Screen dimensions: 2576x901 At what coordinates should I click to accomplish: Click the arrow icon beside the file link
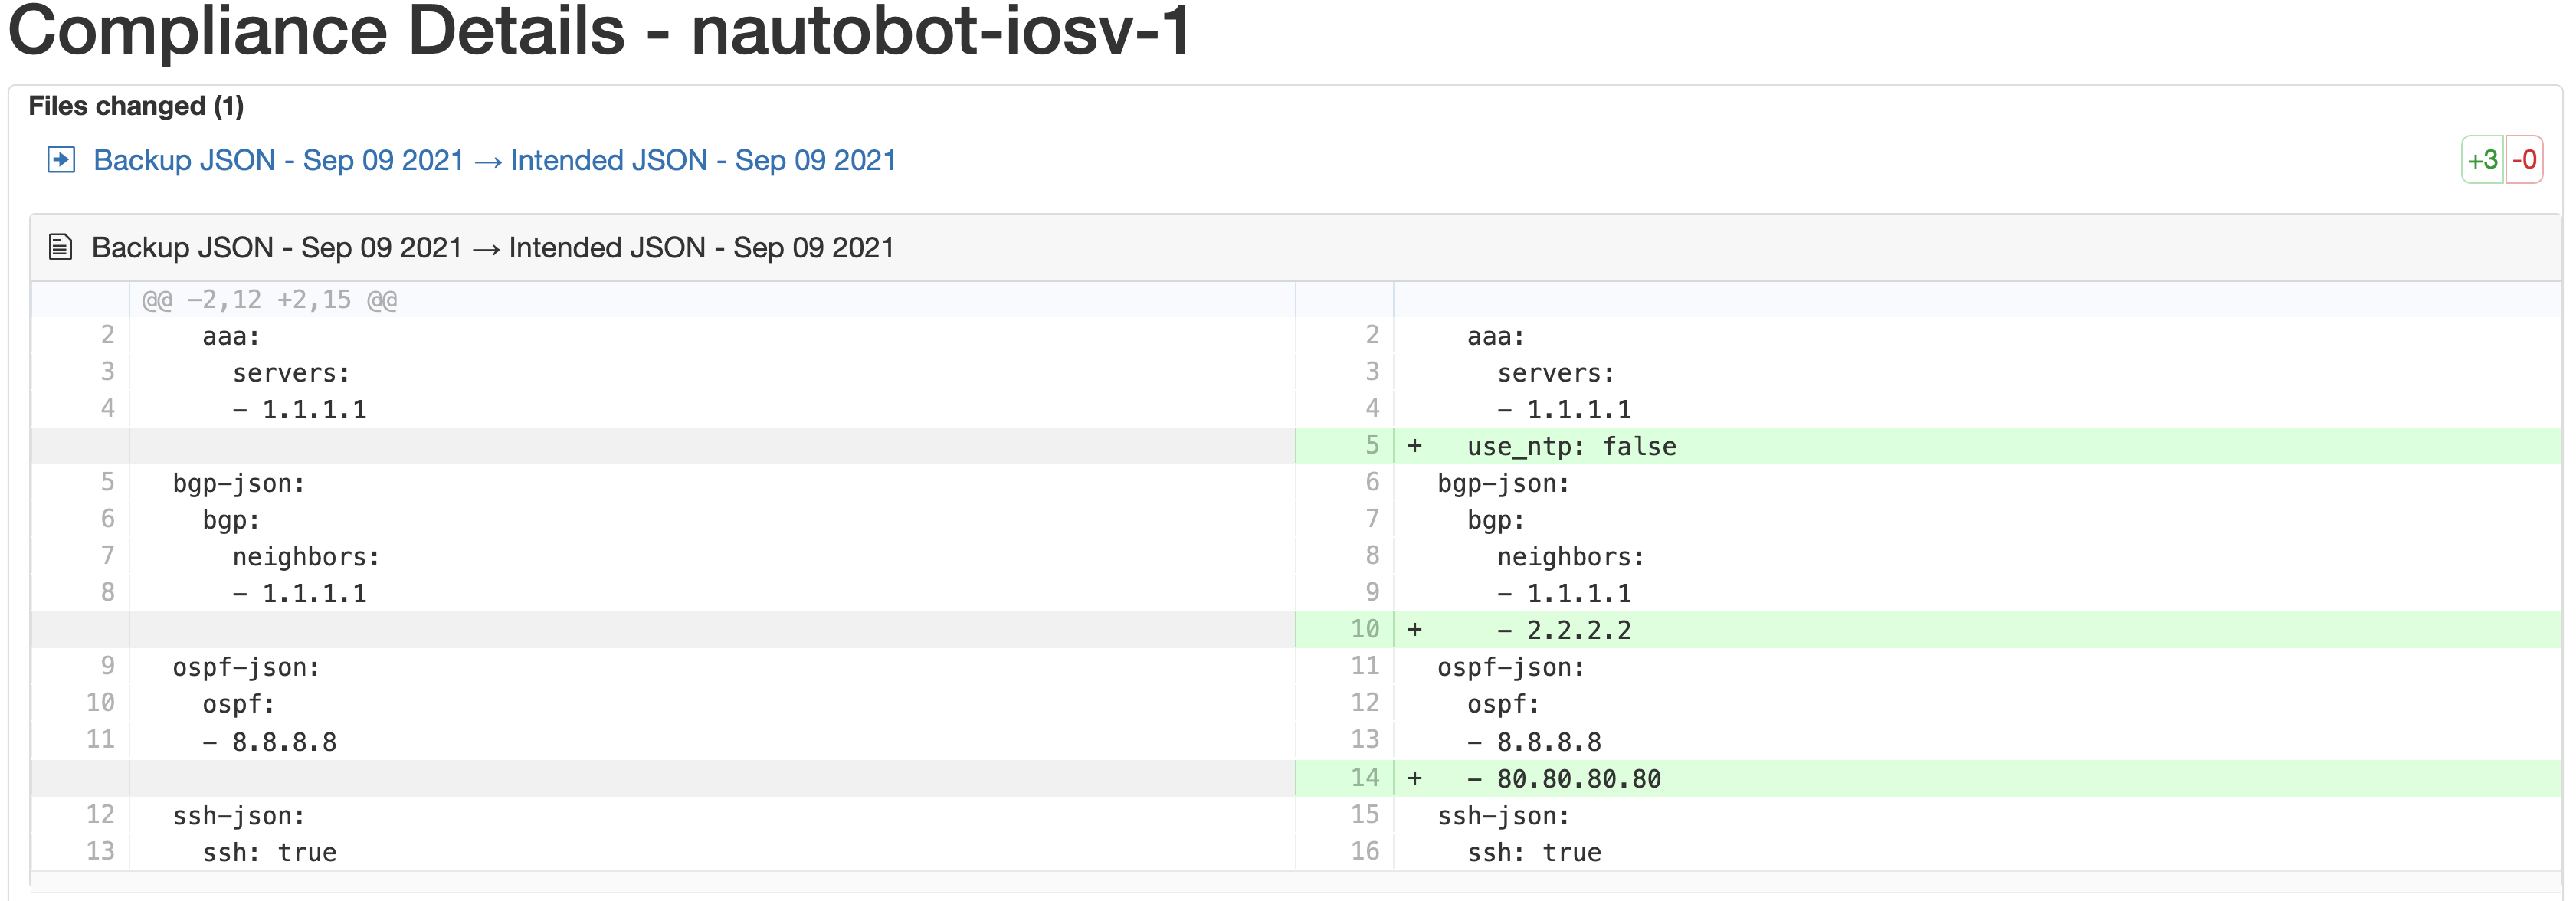(x=61, y=160)
